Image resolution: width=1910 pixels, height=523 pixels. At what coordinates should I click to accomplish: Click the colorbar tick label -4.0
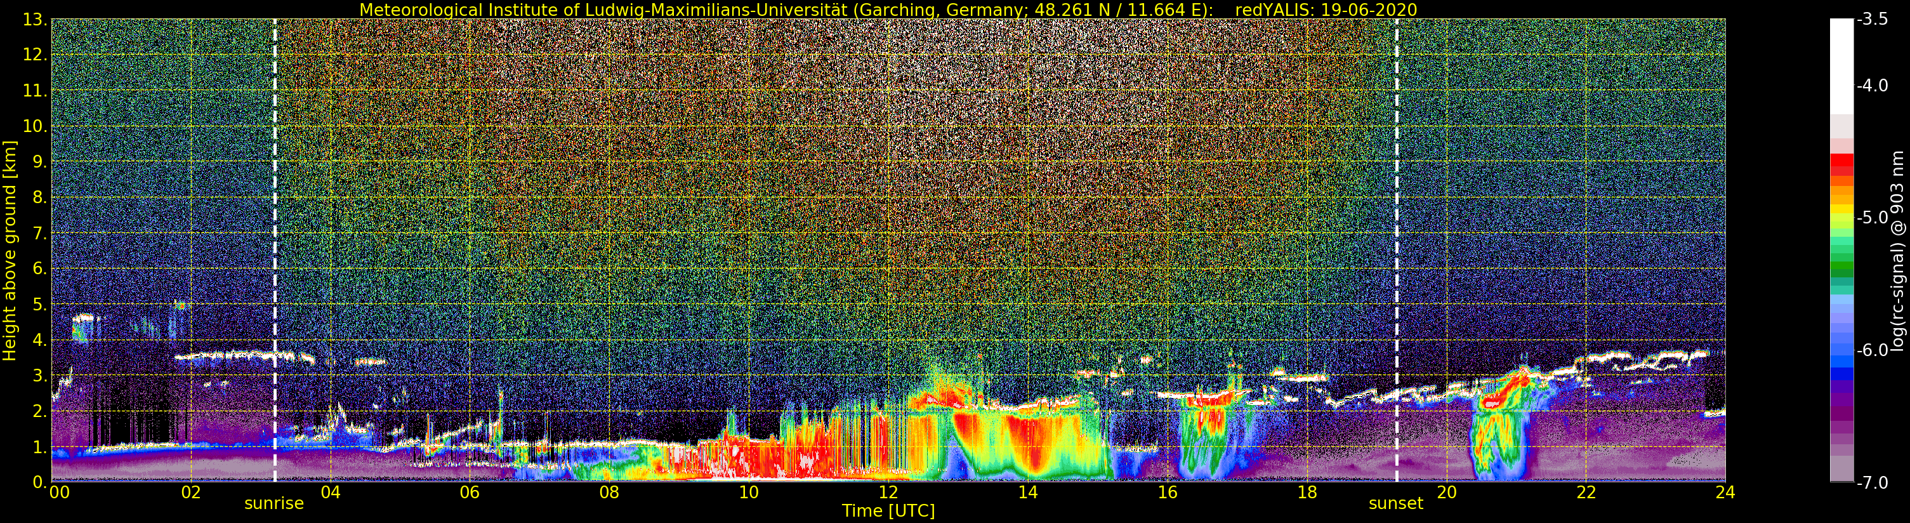point(1872,86)
